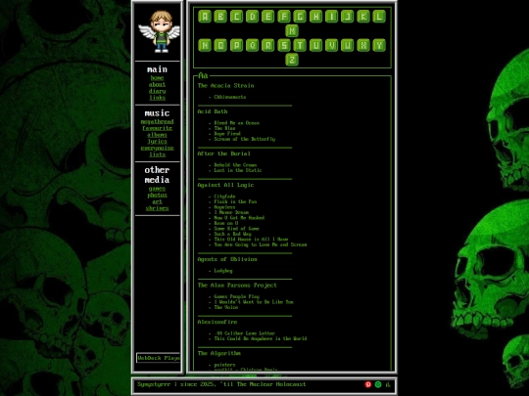Open the everynoise page
The height and width of the screenshot is (396, 529).
click(x=157, y=148)
